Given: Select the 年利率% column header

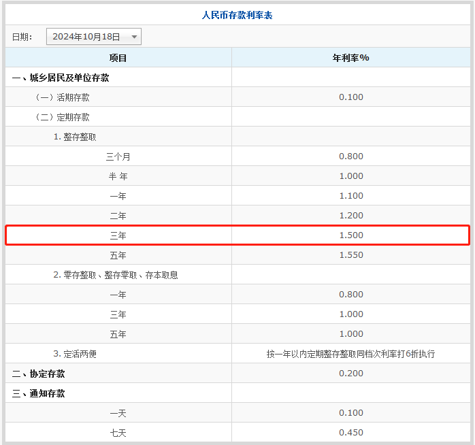Looking at the screenshot, I should tap(350, 58).
